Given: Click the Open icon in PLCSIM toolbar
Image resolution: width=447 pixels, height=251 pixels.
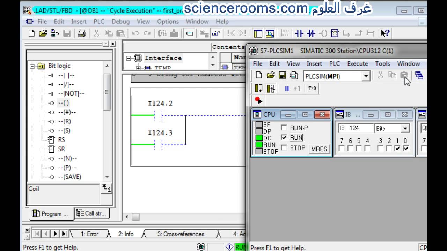Looking at the screenshot, I should pyautogui.click(x=270, y=75).
